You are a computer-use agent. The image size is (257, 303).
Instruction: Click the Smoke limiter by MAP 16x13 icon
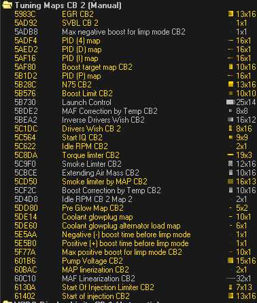coord(230,181)
